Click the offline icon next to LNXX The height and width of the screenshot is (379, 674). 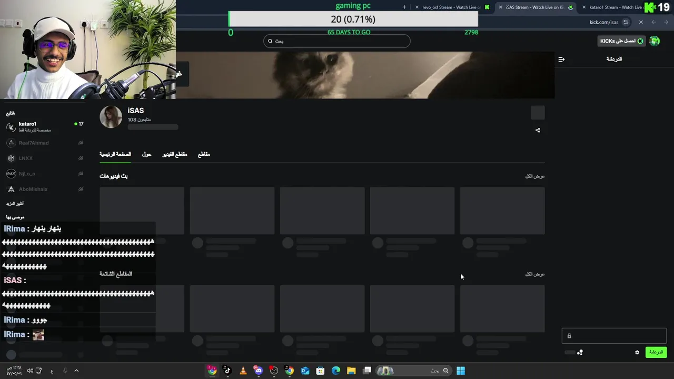click(81, 158)
